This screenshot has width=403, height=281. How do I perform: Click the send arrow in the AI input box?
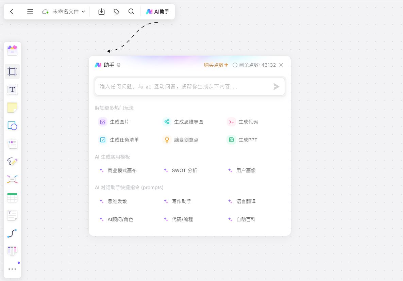click(276, 86)
